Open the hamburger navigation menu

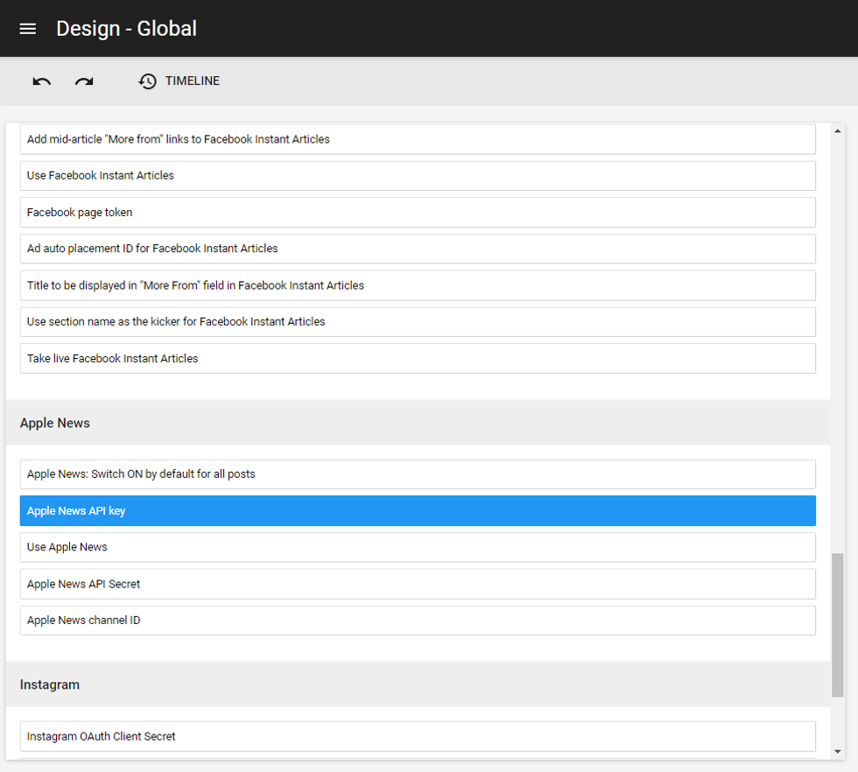28,29
